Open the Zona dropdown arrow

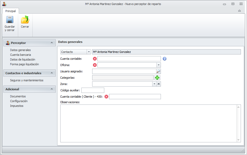pyautogui.click(x=154, y=84)
